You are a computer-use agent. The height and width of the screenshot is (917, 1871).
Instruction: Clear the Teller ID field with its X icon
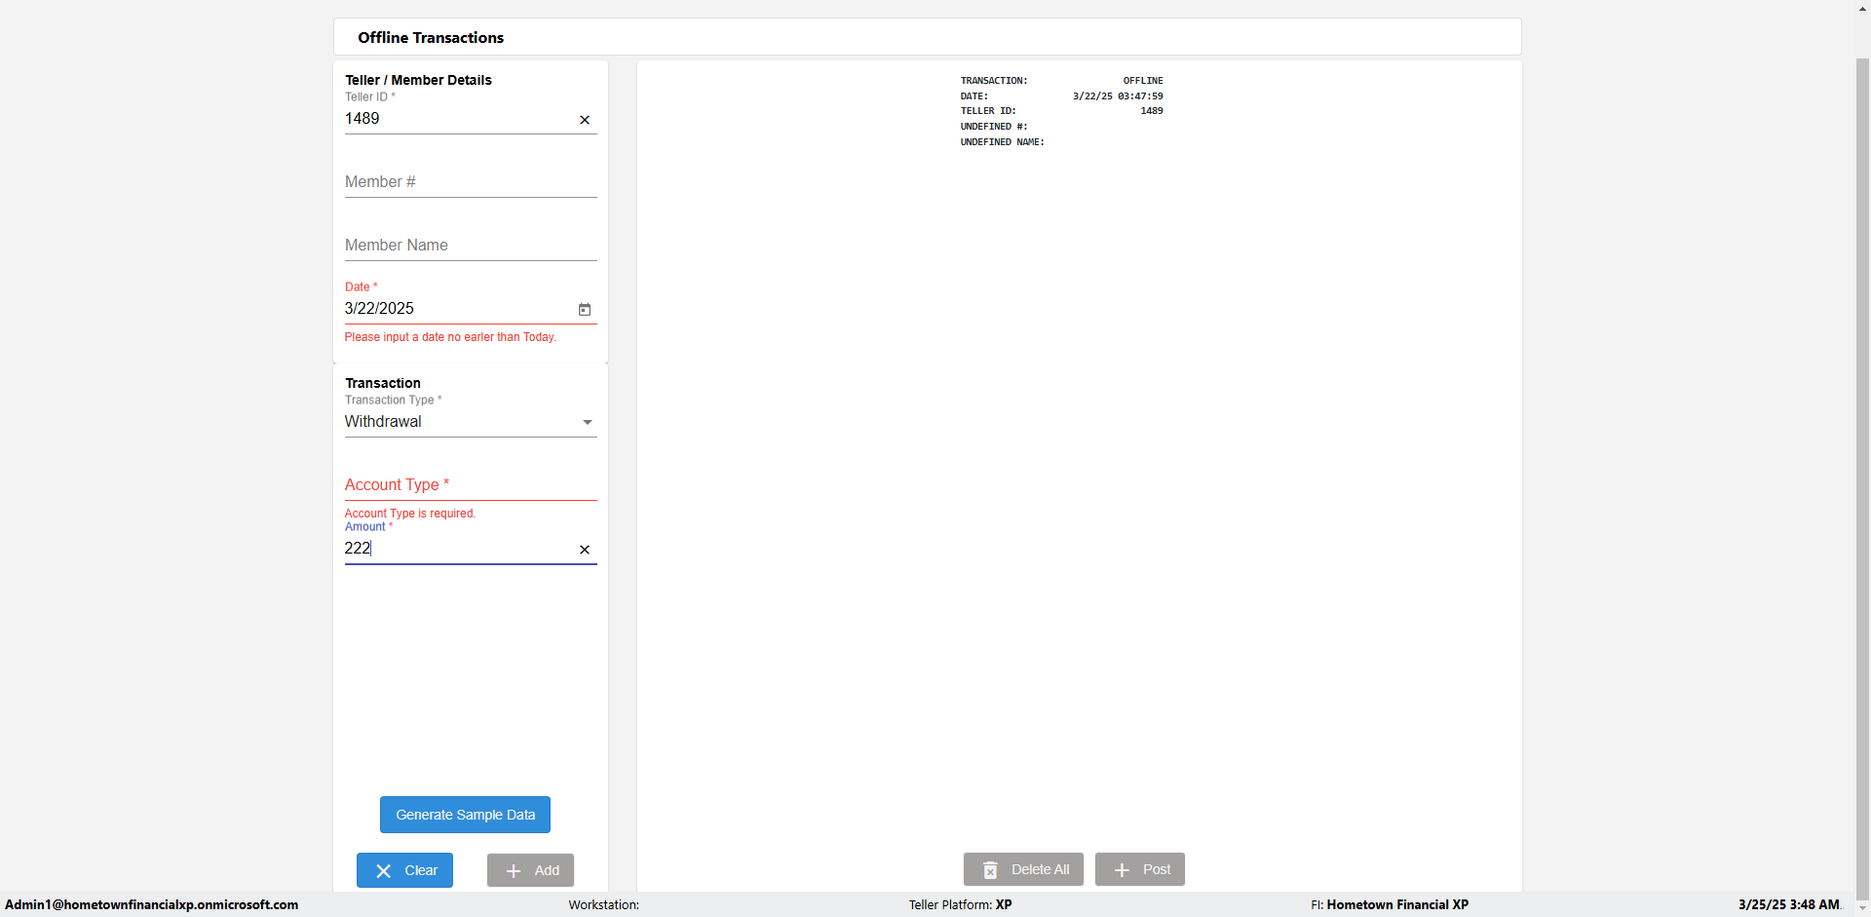tap(585, 120)
